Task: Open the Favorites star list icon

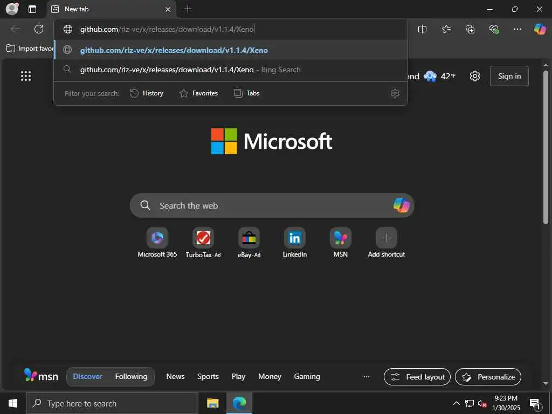Action: coord(446,29)
